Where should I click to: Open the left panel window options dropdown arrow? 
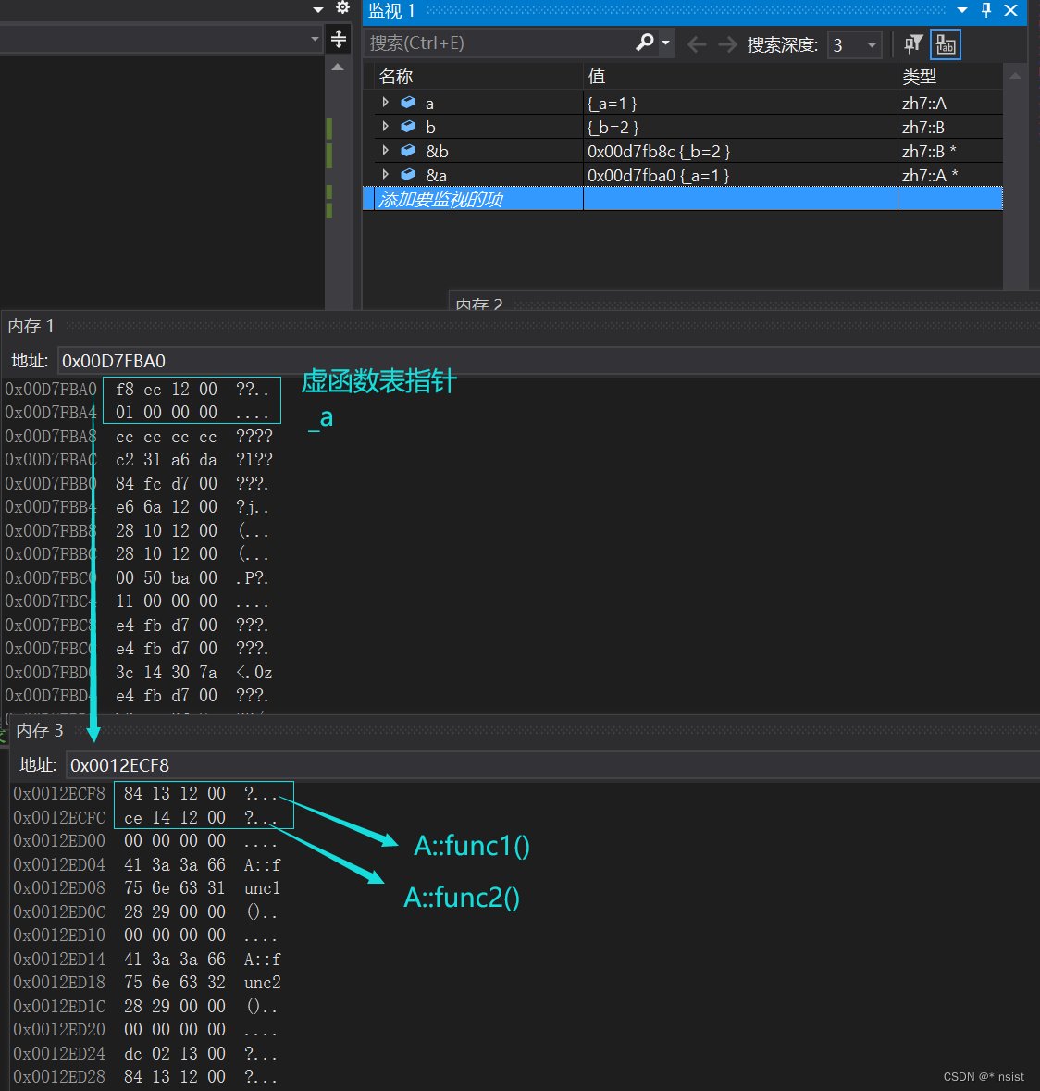click(318, 10)
